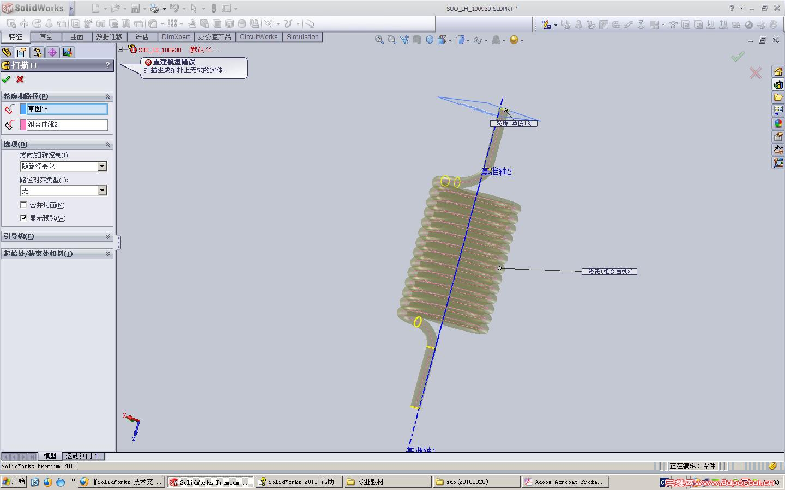Switch to the Simulation tab
The width and height of the screenshot is (785, 490).
pyautogui.click(x=303, y=37)
